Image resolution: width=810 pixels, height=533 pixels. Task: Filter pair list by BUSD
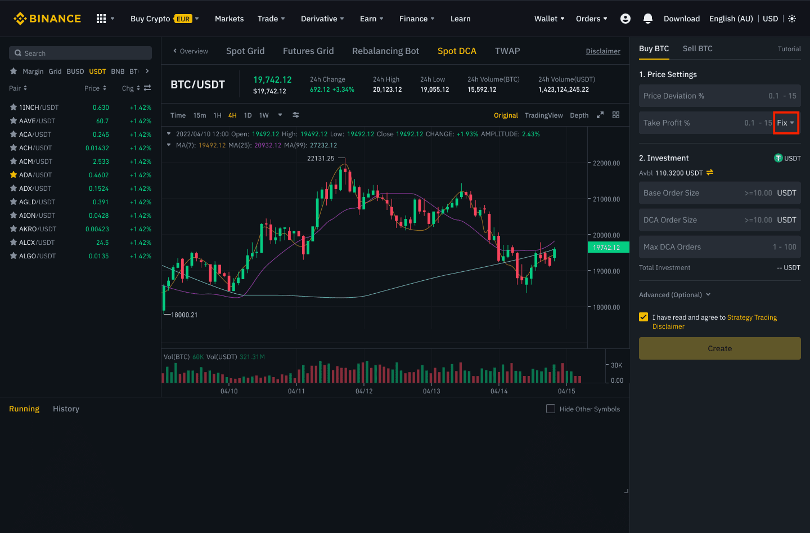75,71
